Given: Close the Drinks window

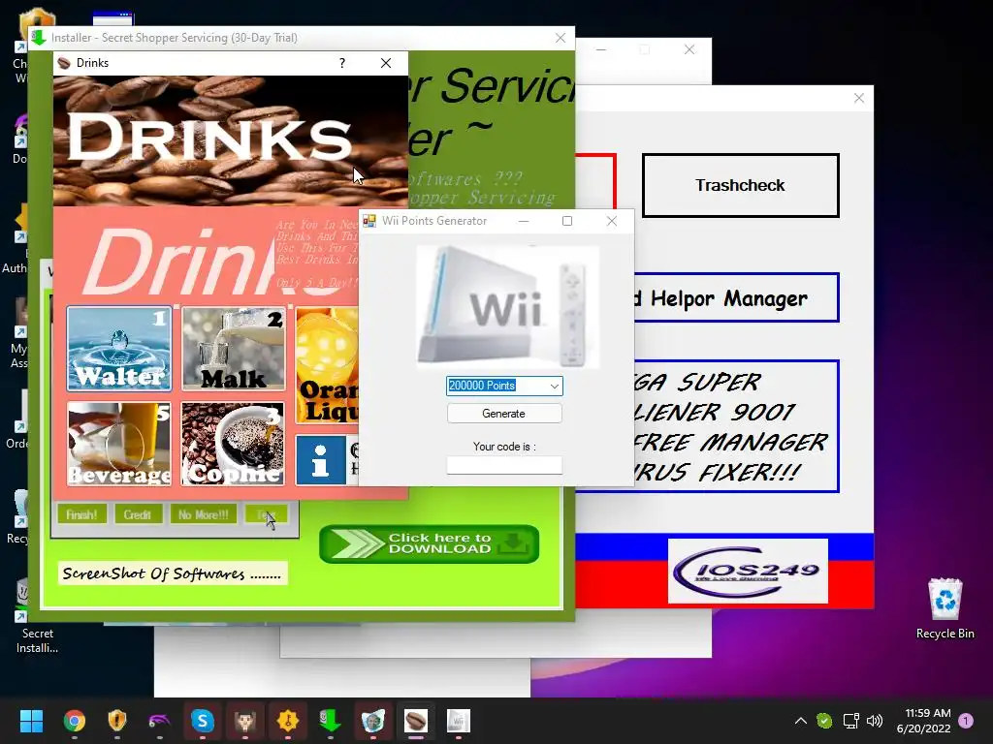Looking at the screenshot, I should 386,63.
